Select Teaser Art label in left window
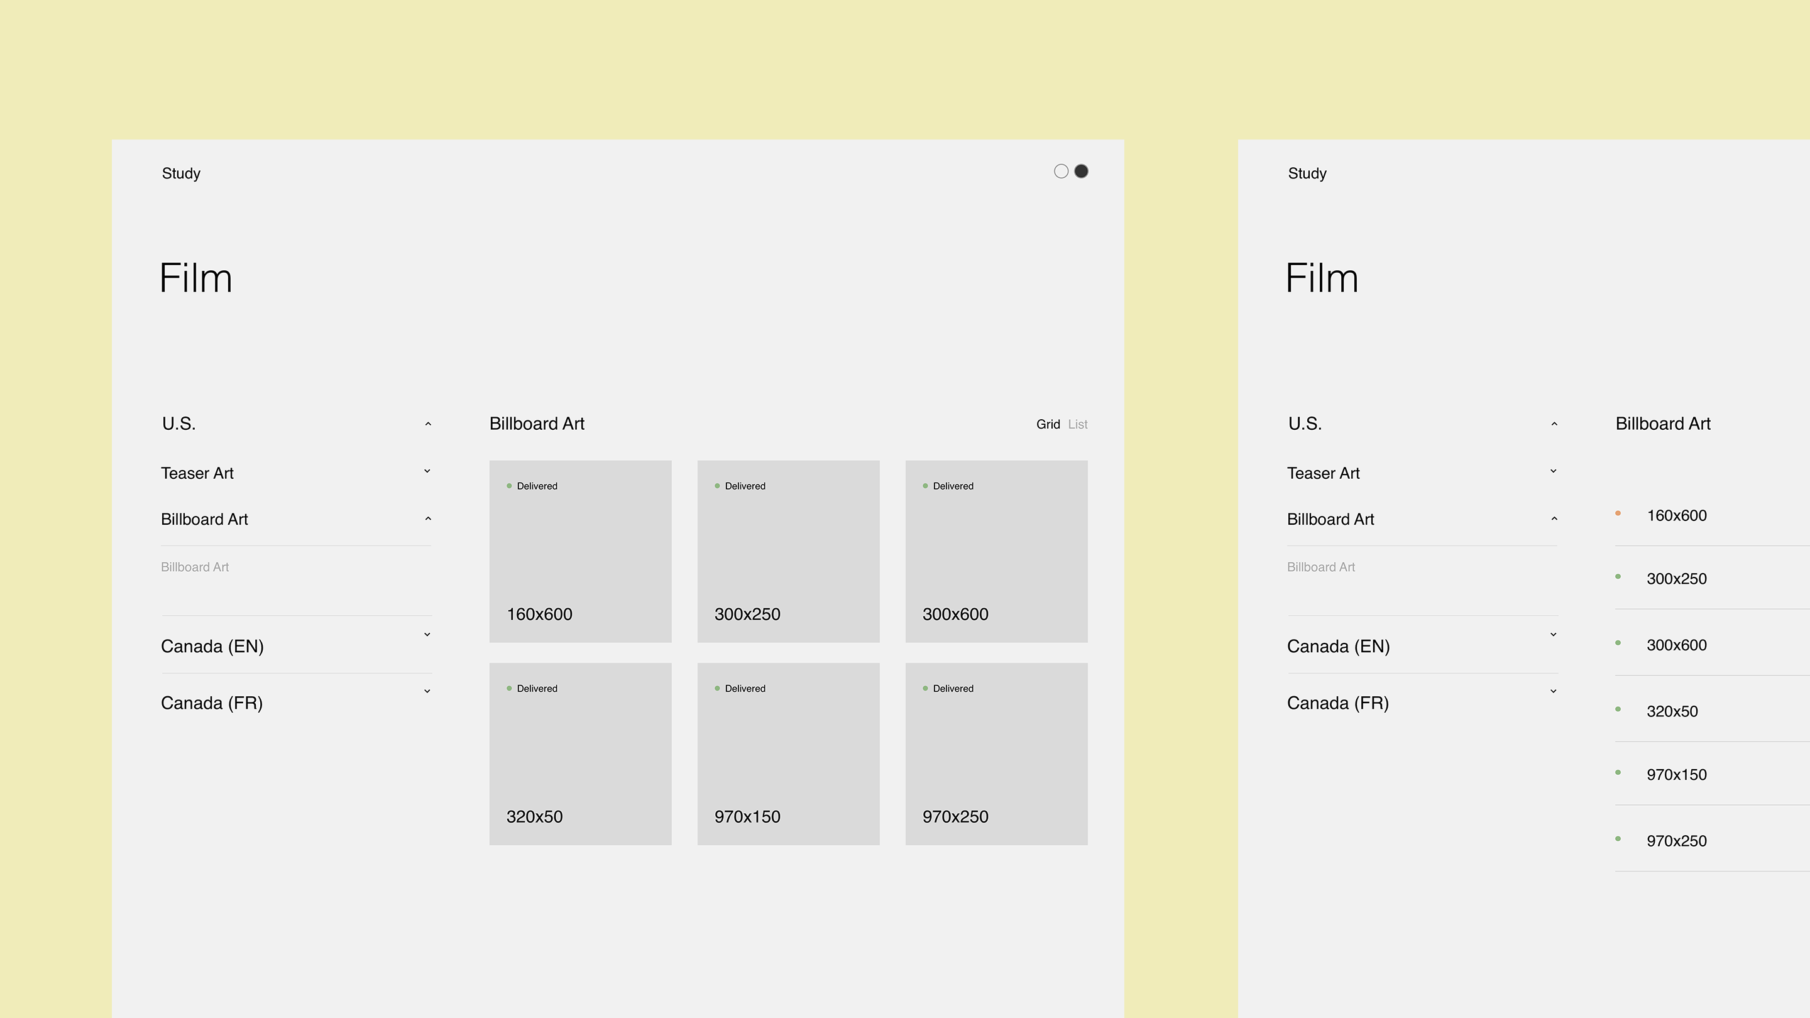Viewport: 1810px width, 1018px height. click(197, 474)
